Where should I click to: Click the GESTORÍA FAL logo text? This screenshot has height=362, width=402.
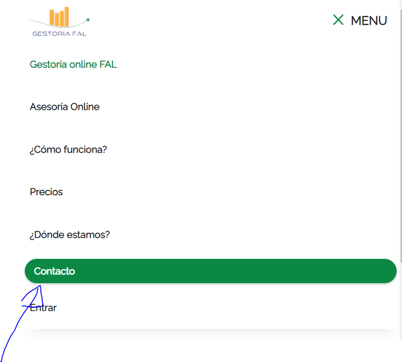(59, 34)
